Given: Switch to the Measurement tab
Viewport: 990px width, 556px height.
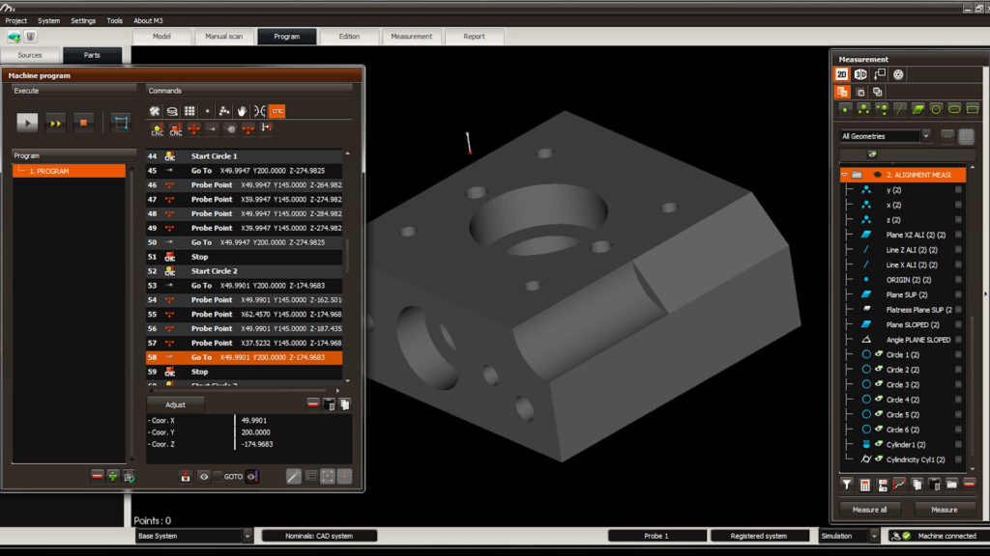Looking at the screenshot, I should click(412, 37).
